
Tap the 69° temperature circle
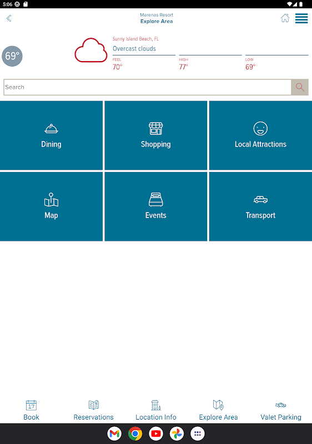coord(12,56)
